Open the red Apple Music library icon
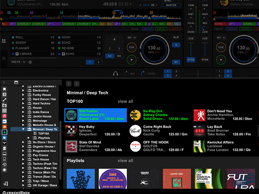Viewport: 259px width, 194px height. pyautogui.click(x=4, y=116)
